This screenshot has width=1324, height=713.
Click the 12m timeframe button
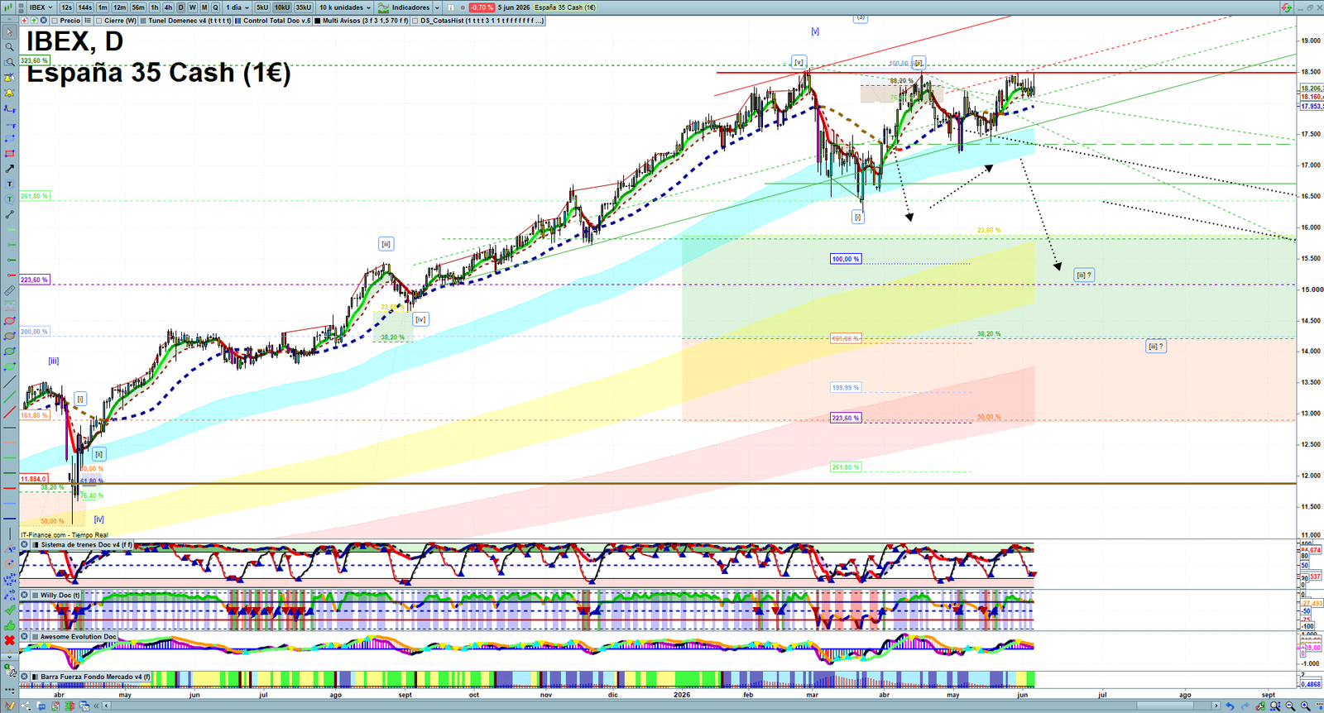click(x=120, y=7)
